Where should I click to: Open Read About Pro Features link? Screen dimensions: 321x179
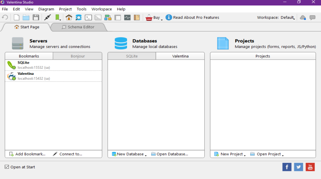coord(196,17)
